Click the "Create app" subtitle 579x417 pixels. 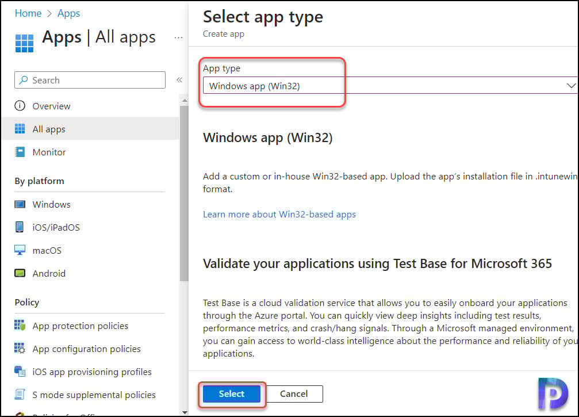click(224, 34)
